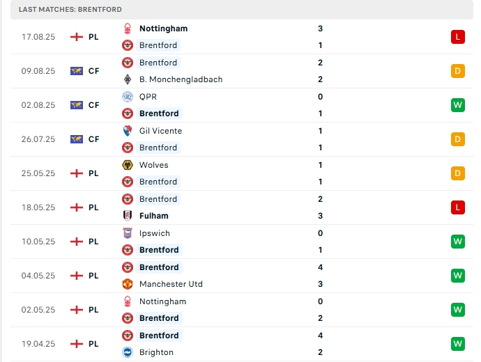Screen dimensions: 481x362
Task: Click Gil Vicente club crest
Action: tap(128, 131)
